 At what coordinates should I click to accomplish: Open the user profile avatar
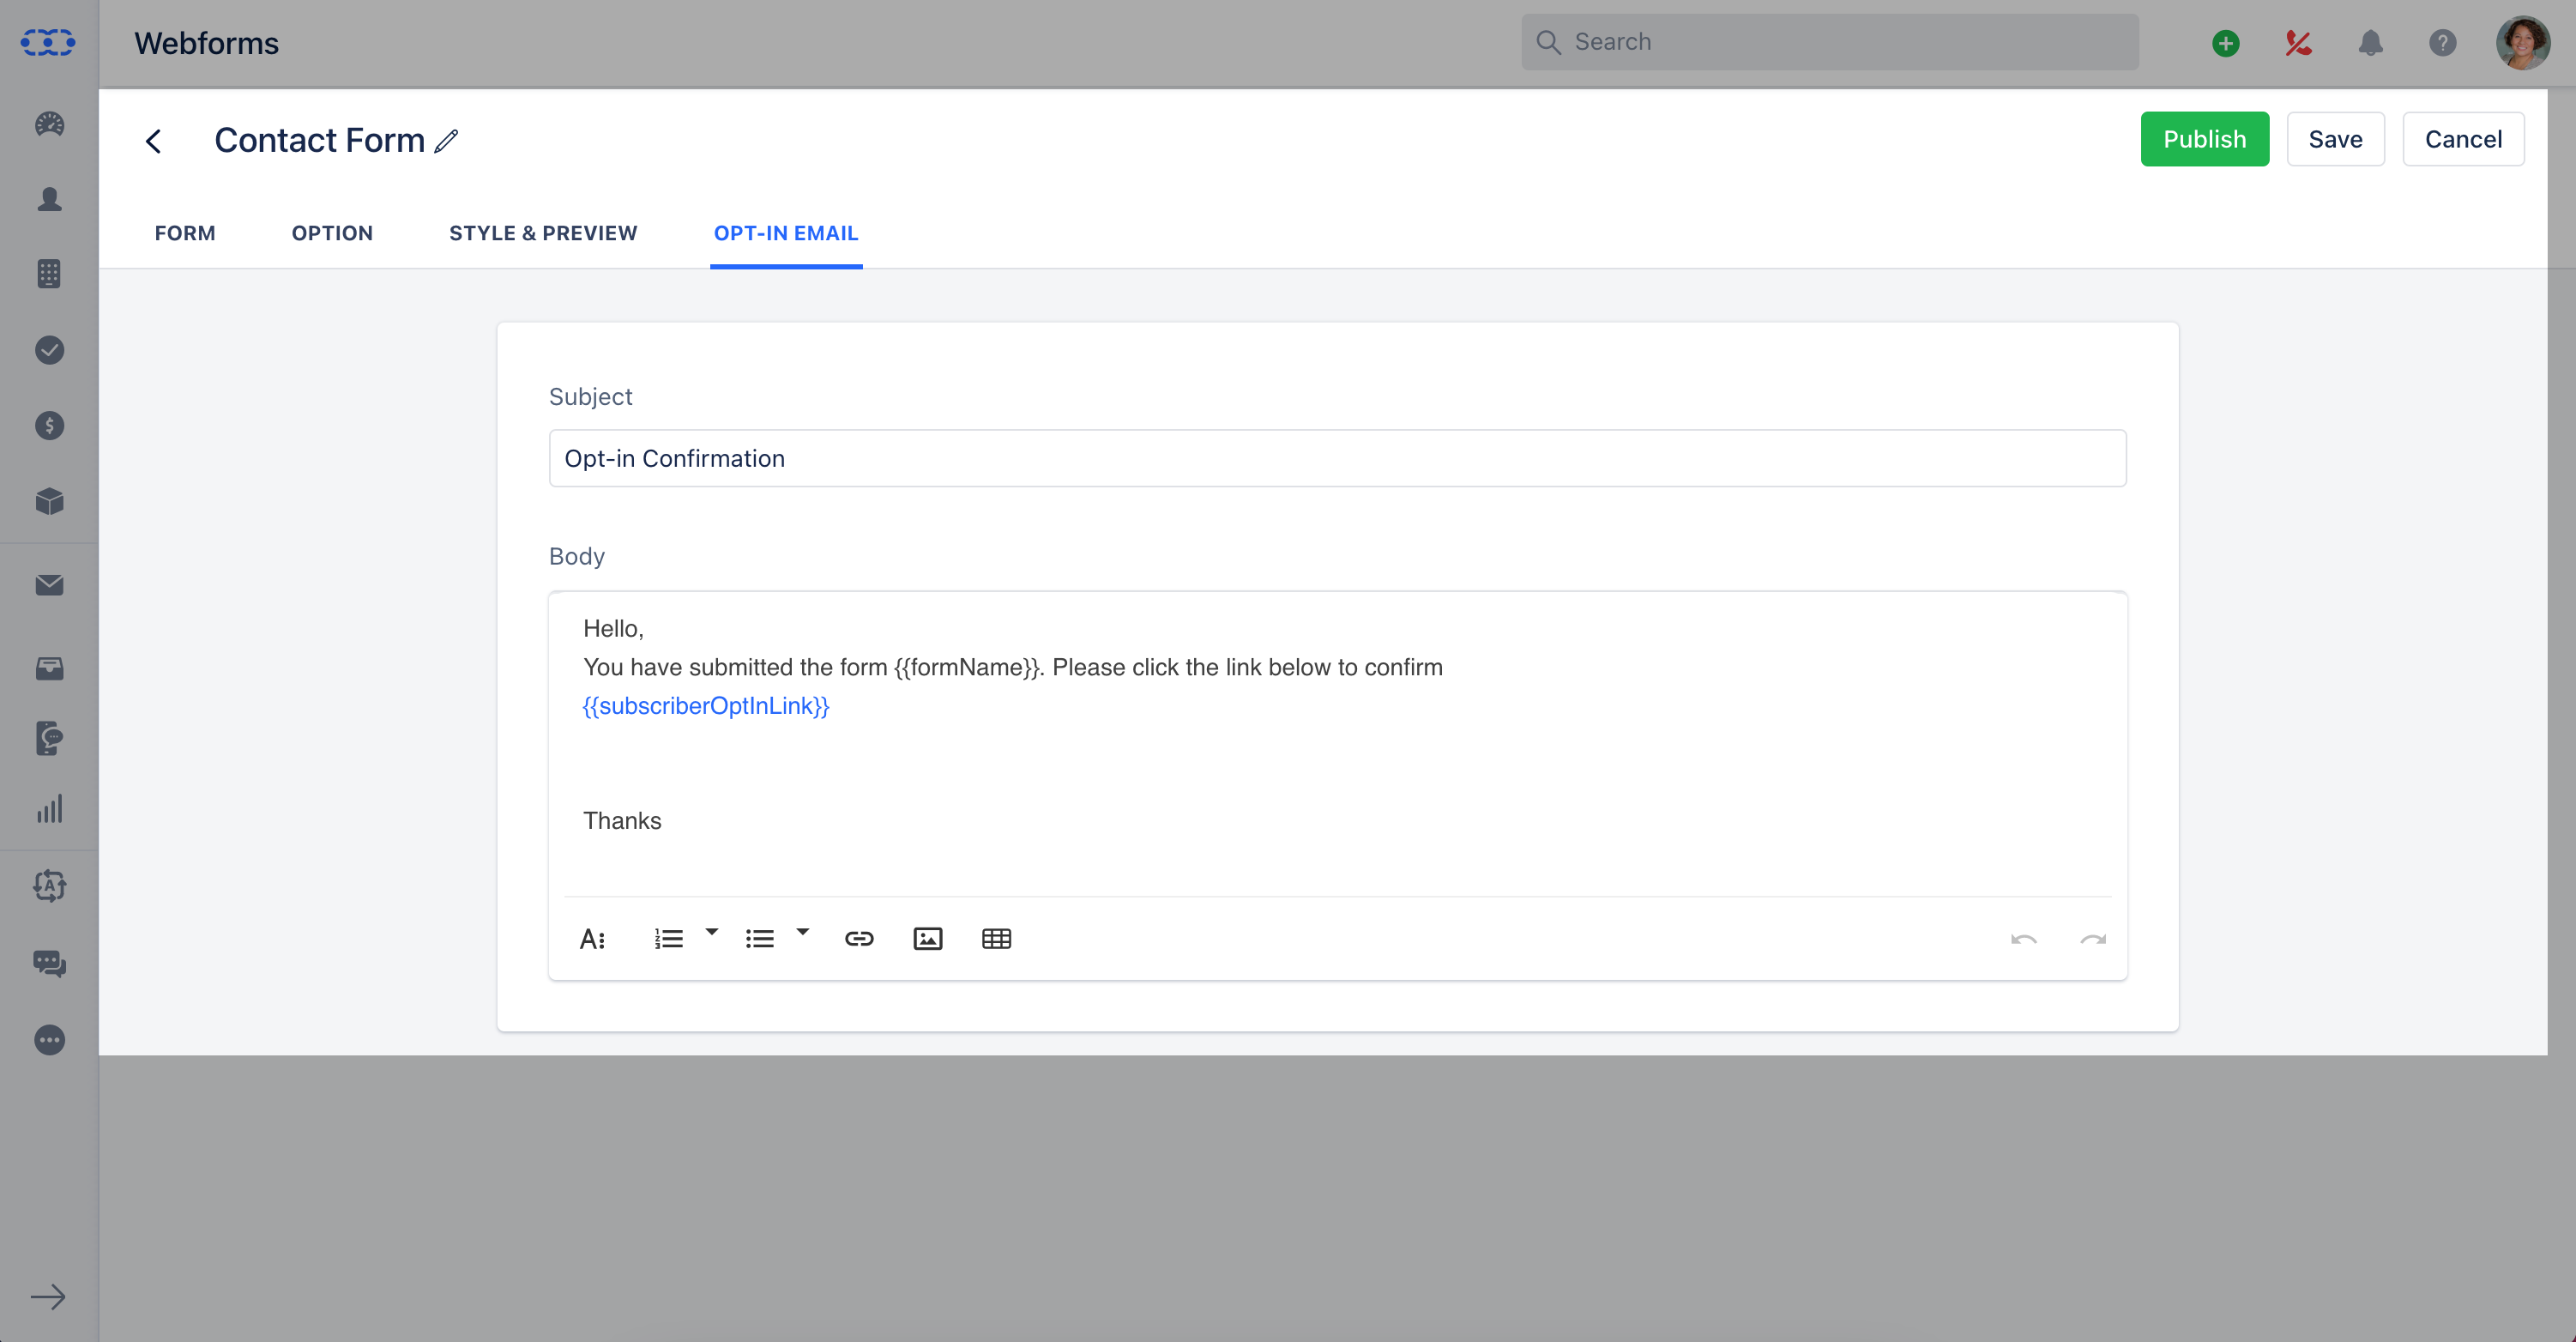(2522, 43)
